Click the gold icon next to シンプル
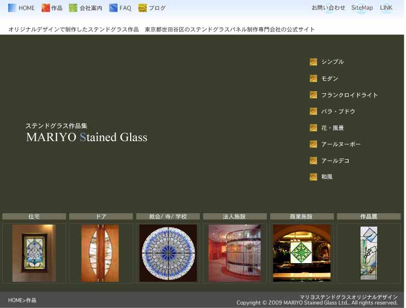 coord(313,62)
